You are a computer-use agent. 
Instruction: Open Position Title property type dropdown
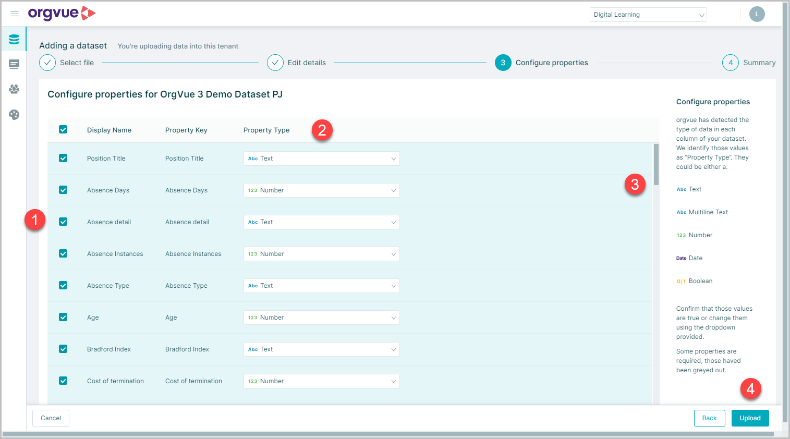tap(322, 158)
